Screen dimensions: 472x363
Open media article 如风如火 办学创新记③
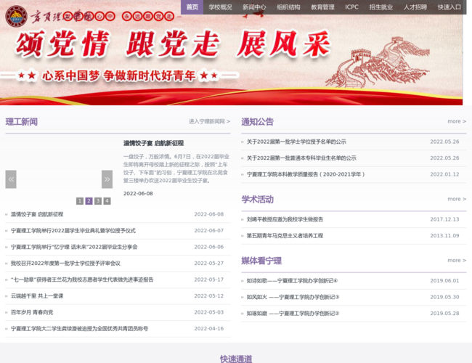click(x=293, y=297)
